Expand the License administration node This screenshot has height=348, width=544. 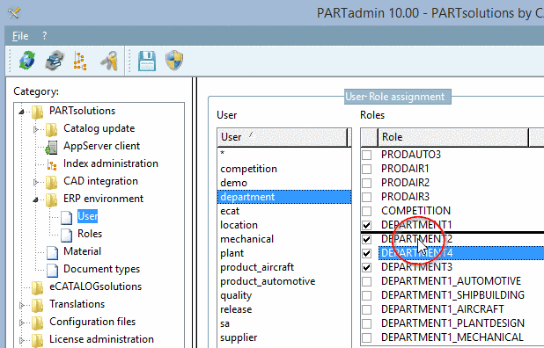coord(21,340)
